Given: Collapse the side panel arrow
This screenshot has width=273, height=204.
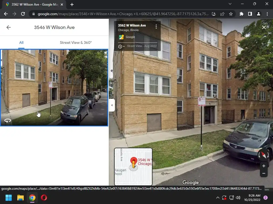Looking at the screenshot, I should pyautogui.click(x=112, y=105).
